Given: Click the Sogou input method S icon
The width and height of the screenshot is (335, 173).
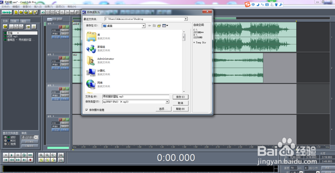Looking at the screenshot, I should [x=248, y=4].
